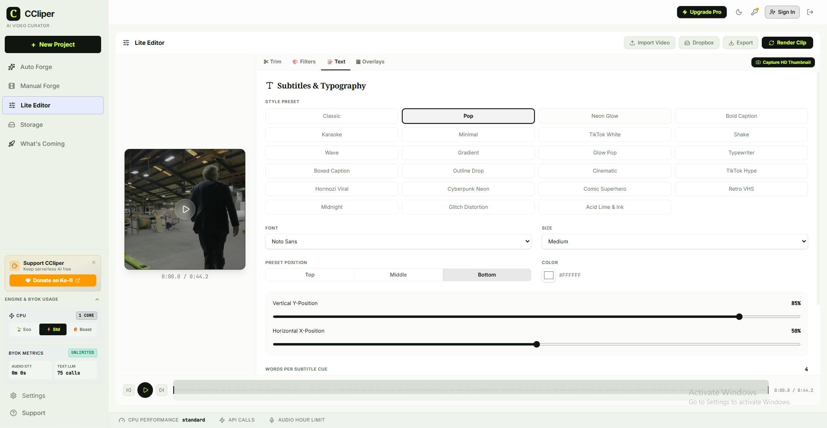Screen dimensions: 827x428
Task: Toggle dark mode moon icon
Action: click(x=739, y=12)
